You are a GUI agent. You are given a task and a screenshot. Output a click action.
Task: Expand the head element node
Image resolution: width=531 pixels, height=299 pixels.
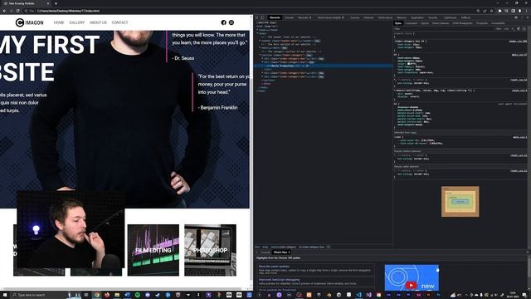258,30
